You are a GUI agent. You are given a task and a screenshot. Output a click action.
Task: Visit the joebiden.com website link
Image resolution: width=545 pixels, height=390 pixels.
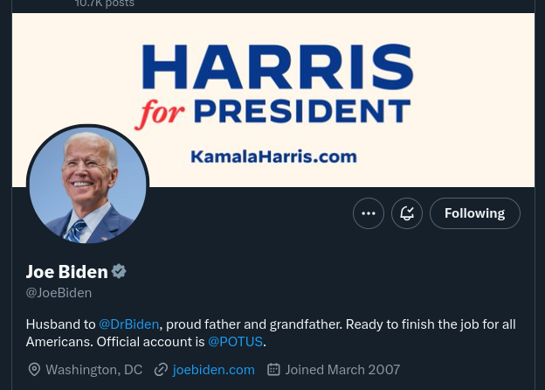[214, 370]
